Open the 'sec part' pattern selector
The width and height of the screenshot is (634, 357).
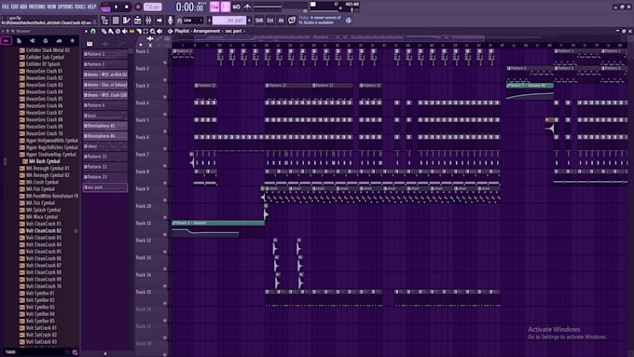click(x=228, y=21)
